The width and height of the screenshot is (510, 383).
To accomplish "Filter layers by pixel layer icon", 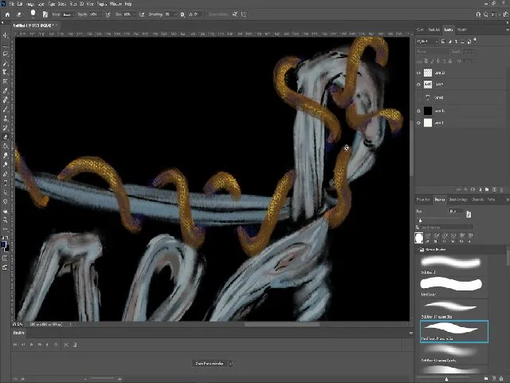I will [x=443, y=41].
